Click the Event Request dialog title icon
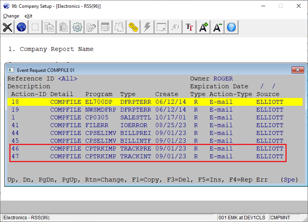308x222 pixels. click(x=11, y=70)
